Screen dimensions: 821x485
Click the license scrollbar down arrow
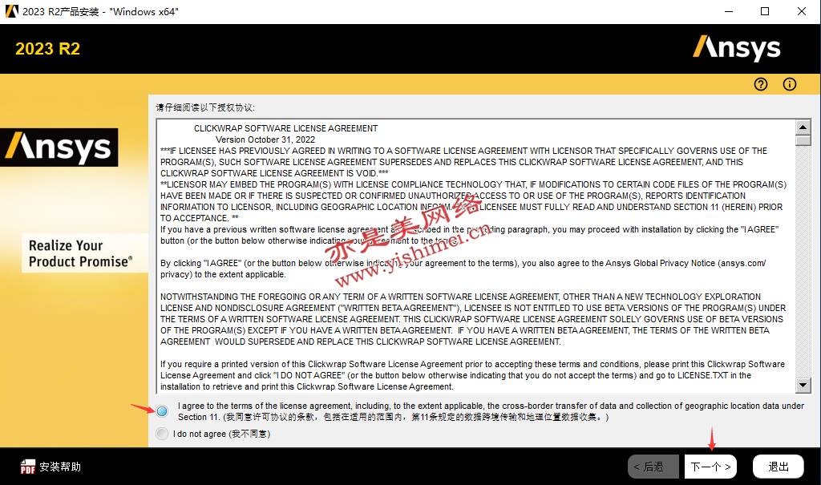803,386
